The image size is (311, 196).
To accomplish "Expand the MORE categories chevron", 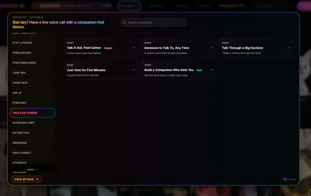I will [x=32, y=170].
